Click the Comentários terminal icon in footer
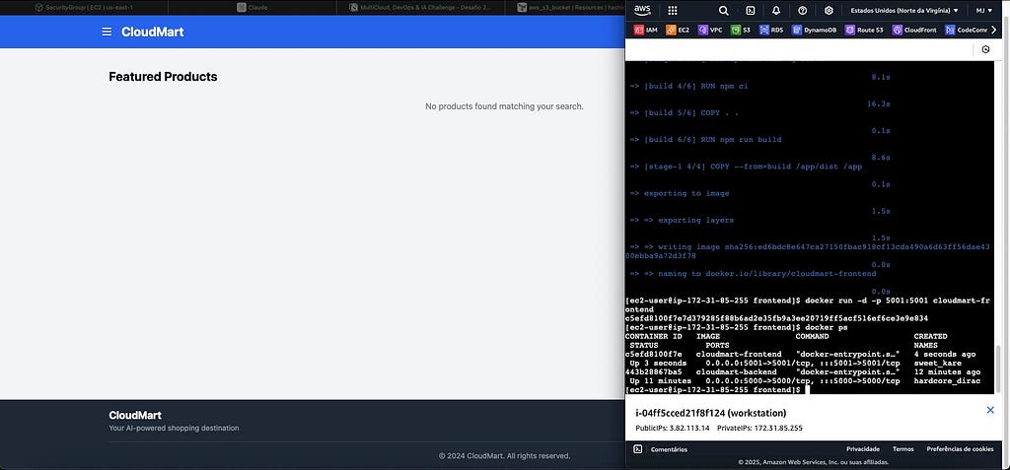The height and width of the screenshot is (470, 1010). point(638,448)
